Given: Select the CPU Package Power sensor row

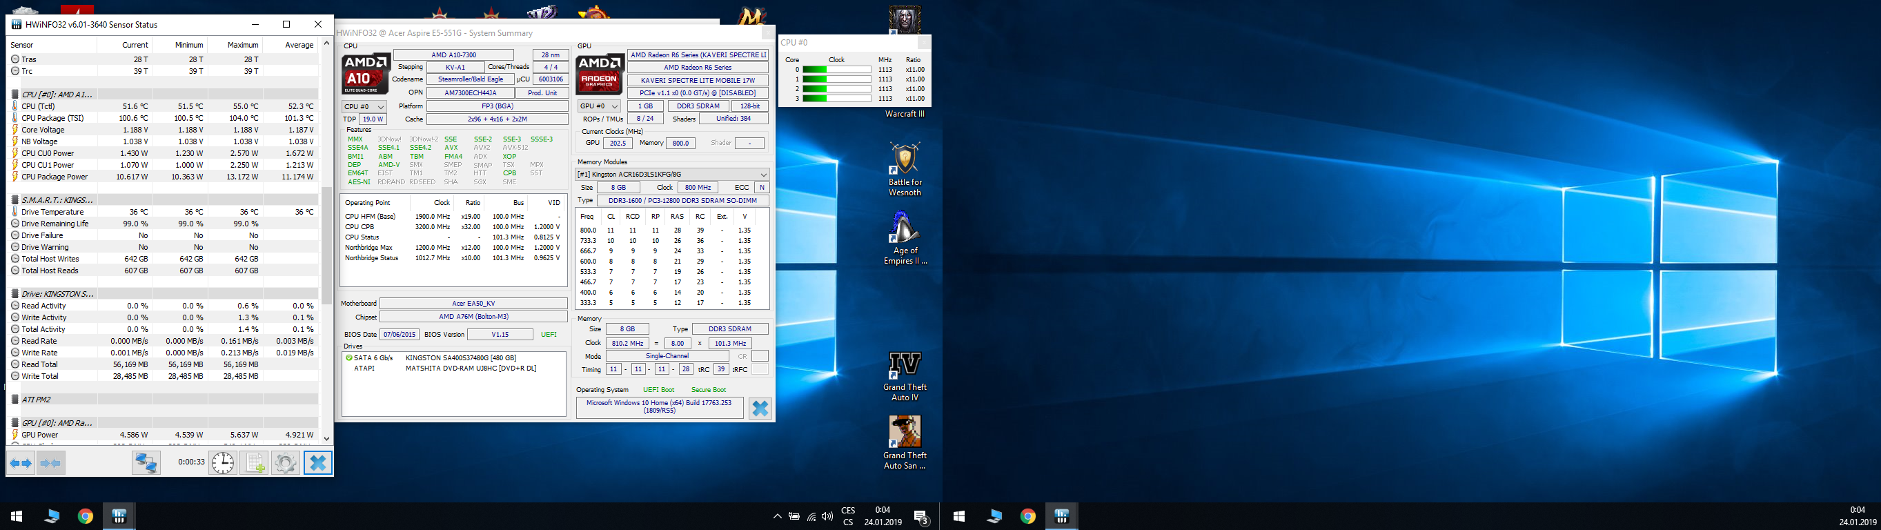Looking at the screenshot, I should 54,177.
